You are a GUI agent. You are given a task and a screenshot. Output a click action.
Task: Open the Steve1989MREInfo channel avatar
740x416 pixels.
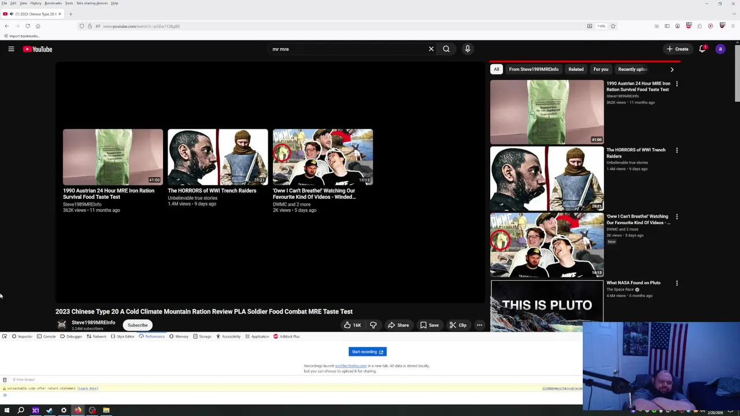coord(62,325)
